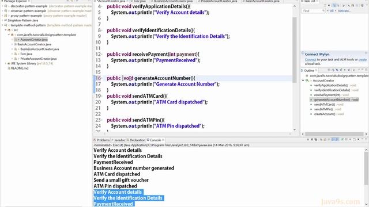Toggle Scroll Lock in the Console toolbar
Viewport: 369px width, 207px height.
point(325,139)
